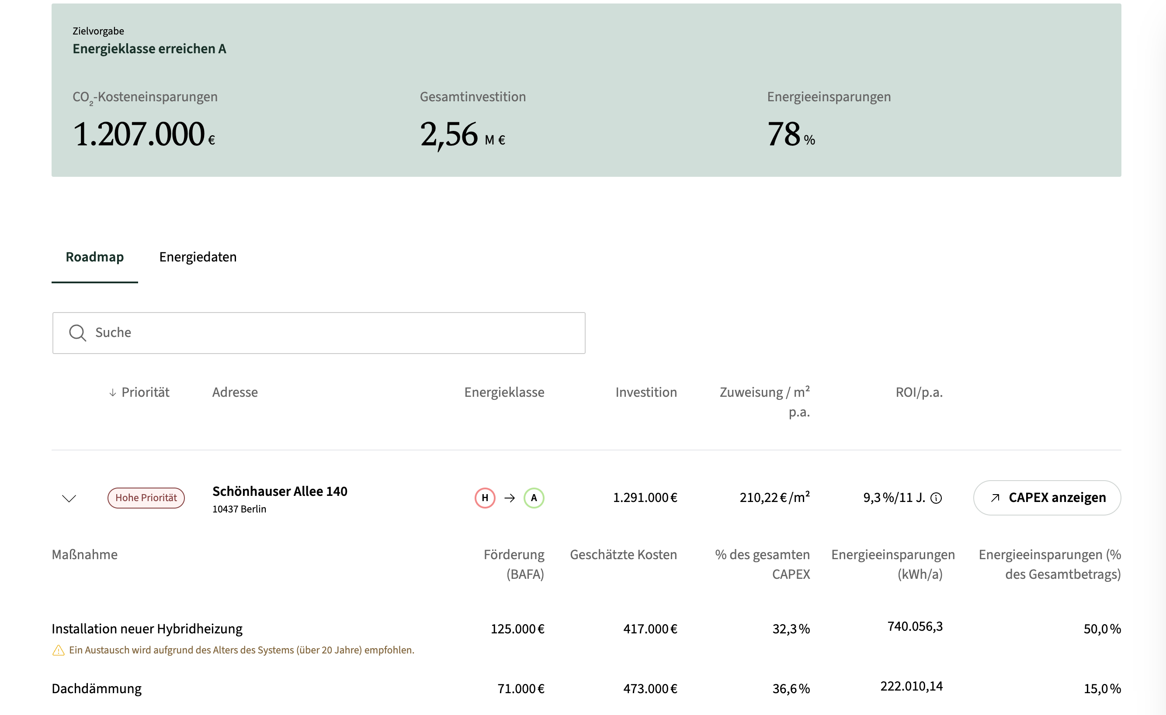Select the Installation neuer Hybridheizung row
The height and width of the screenshot is (715, 1166).
(586, 637)
